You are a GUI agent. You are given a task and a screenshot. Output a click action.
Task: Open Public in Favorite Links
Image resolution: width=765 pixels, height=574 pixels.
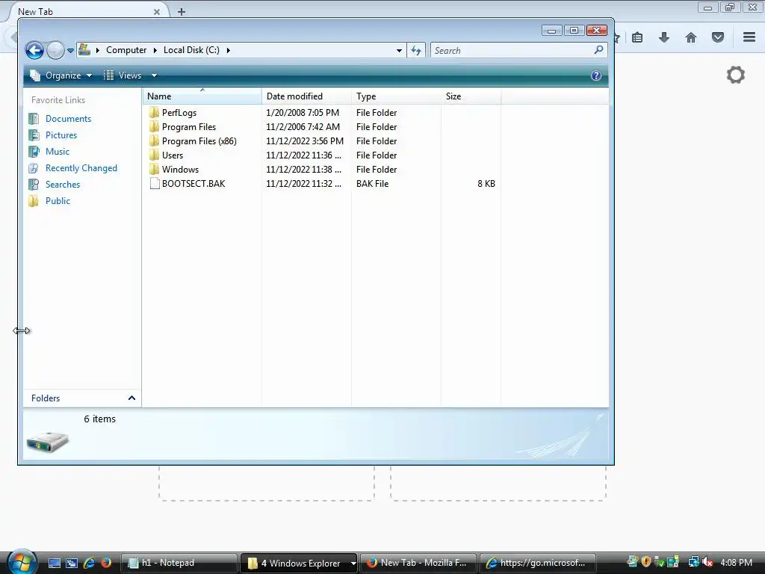58,200
